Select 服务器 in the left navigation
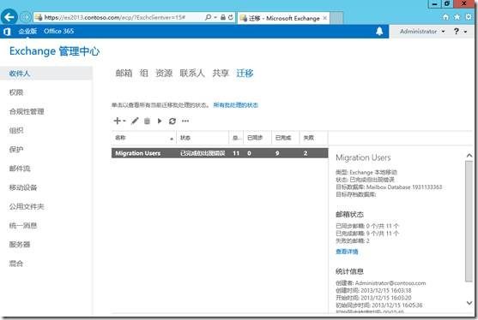The image size is (478, 320). coord(20,245)
